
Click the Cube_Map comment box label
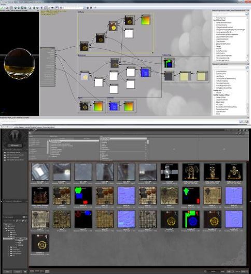(x=166, y=55)
